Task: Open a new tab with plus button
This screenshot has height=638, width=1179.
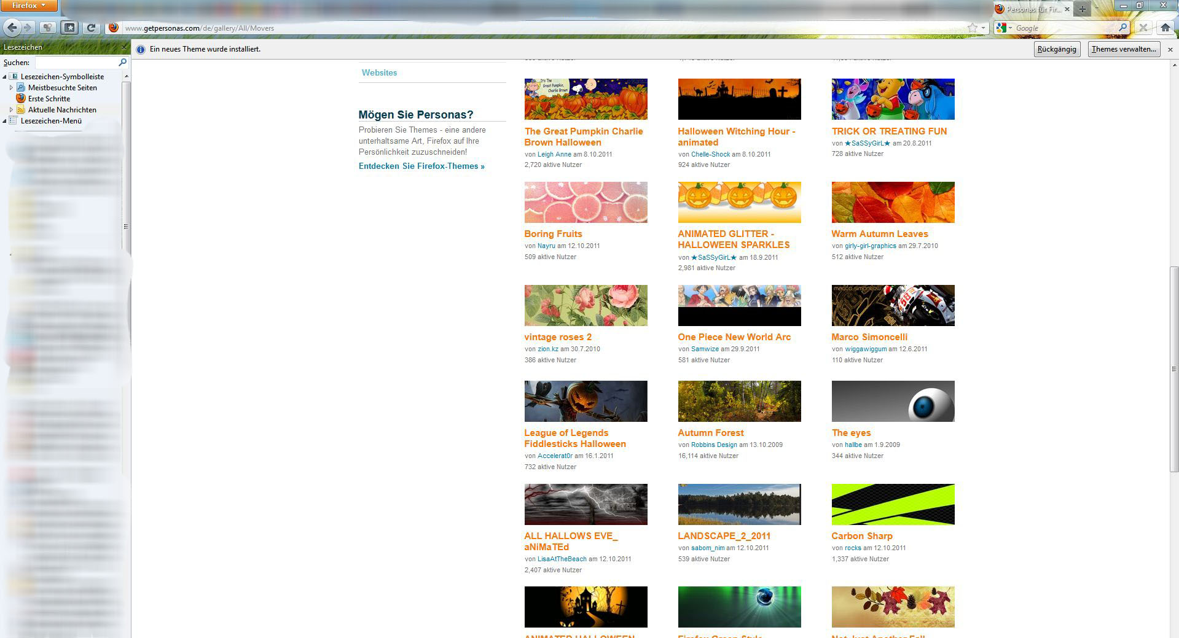Action: point(1082,9)
